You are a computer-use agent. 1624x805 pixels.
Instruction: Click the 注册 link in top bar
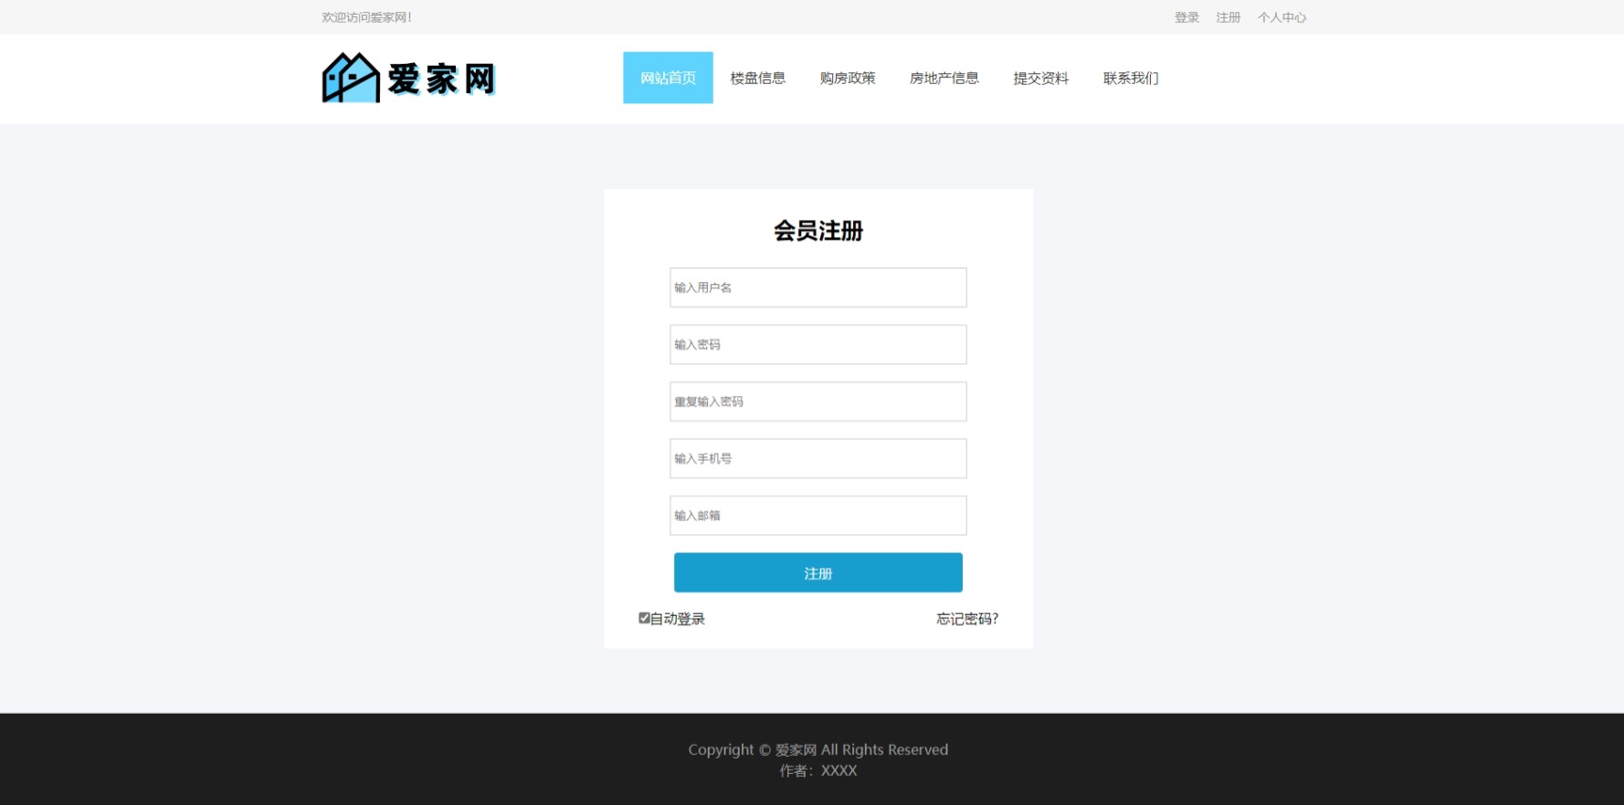tap(1228, 17)
